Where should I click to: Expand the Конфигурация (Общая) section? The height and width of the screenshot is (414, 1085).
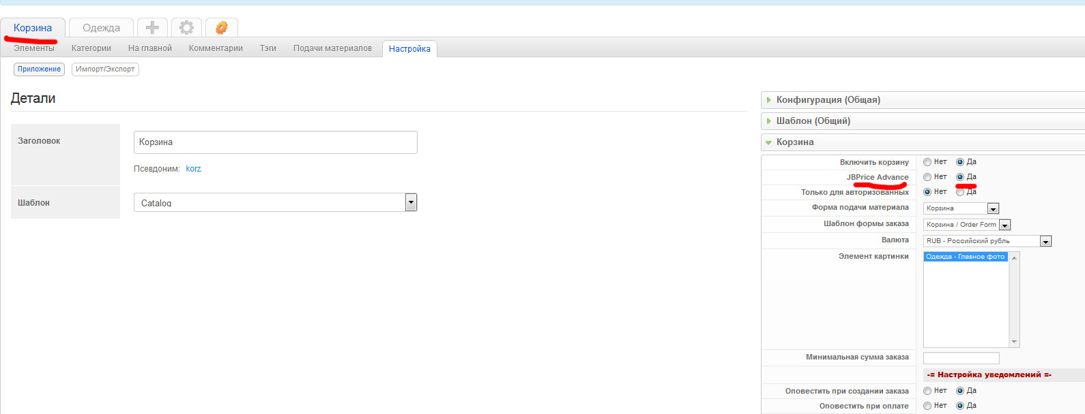coord(828,100)
